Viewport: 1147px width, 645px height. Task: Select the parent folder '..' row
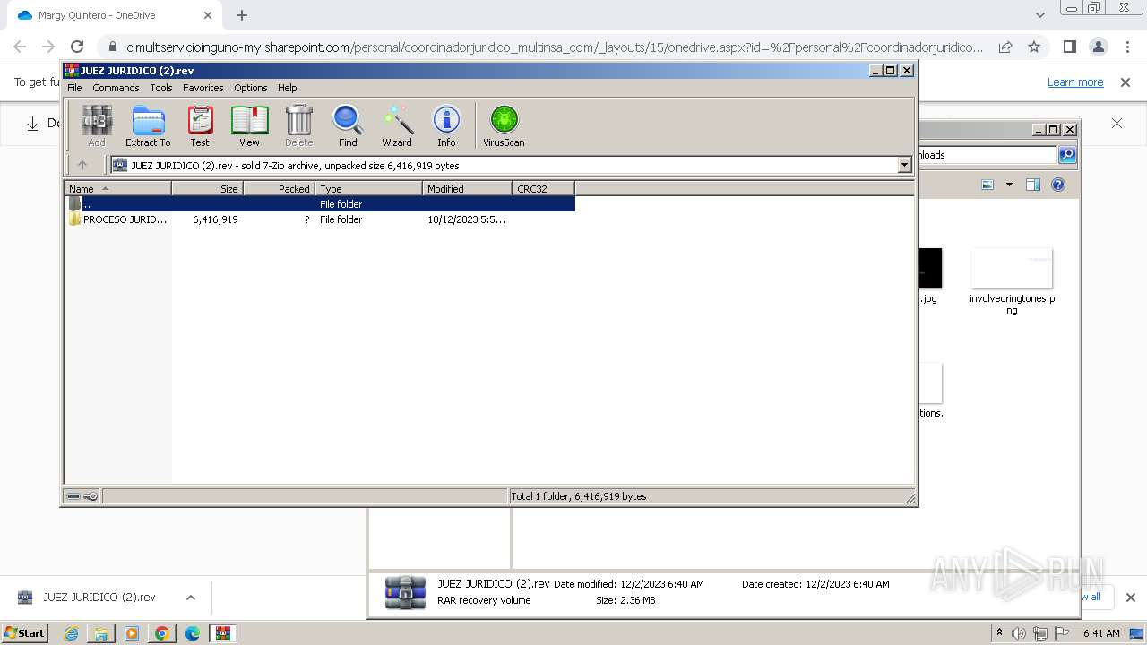(320, 203)
